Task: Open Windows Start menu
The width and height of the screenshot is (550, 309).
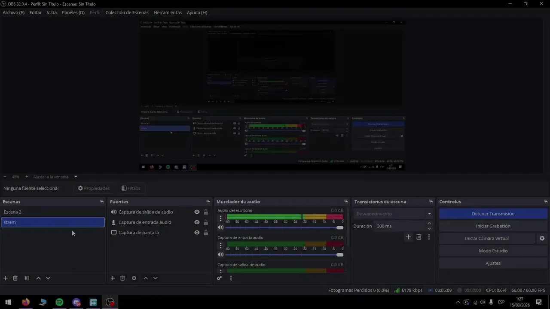Action: [x=8, y=302]
